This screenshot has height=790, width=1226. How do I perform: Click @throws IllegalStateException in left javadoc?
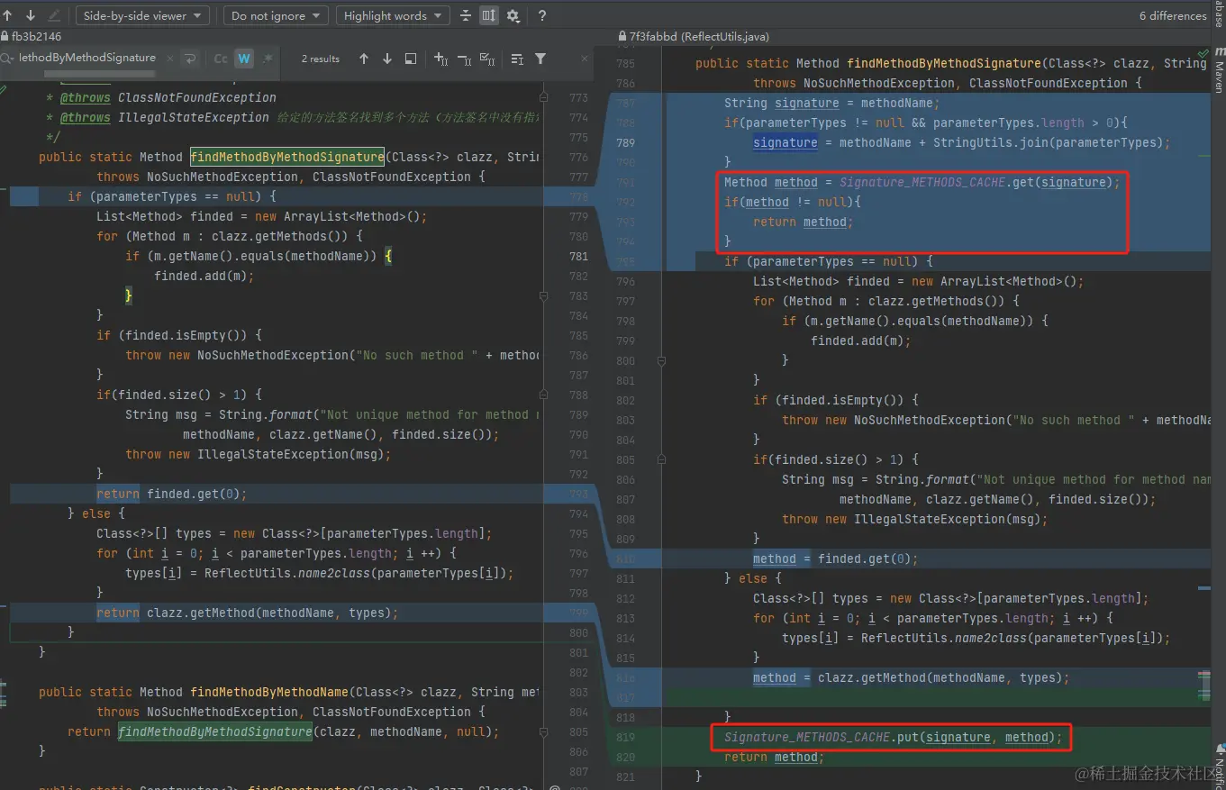tap(165, 117)
